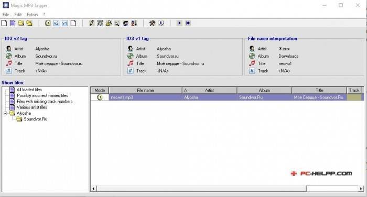This screenshot has height=197, width=367.
Task: Select Possibly incorrect named files
Action: point(42,95)
